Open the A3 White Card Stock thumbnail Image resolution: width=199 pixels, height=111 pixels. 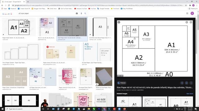[x=101, y=27]
